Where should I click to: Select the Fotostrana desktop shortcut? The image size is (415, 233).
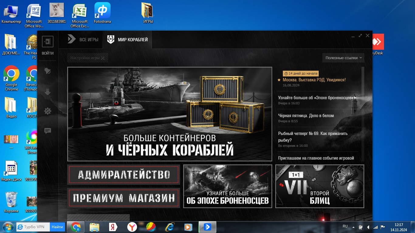(102, 13)
